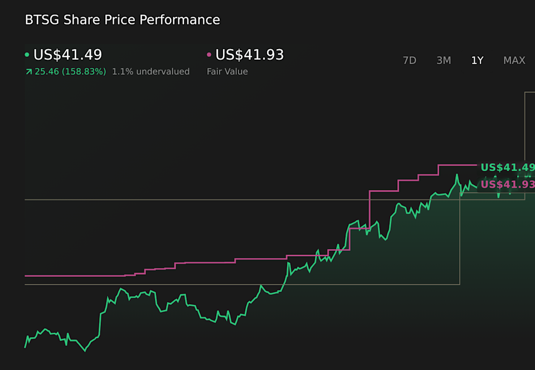The height and width of the screenshot is (370, 535).
Task: Click the "Fair Value" caption
Action: 227,71
